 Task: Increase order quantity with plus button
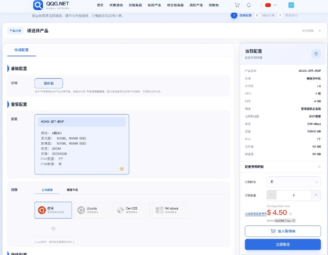(316, 195)
